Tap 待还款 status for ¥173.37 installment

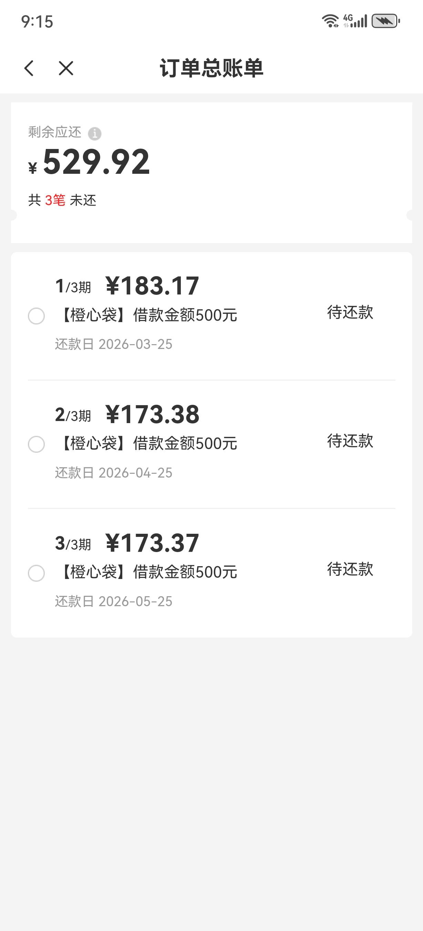coord(350,569)
